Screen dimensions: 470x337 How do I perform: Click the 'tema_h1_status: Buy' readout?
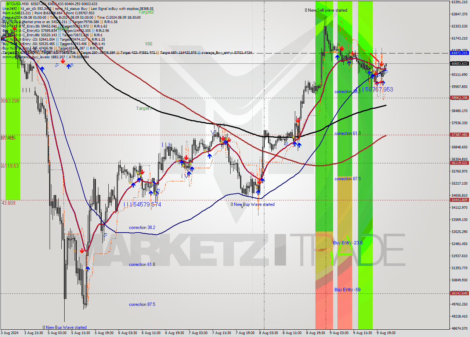pos(72,8)
